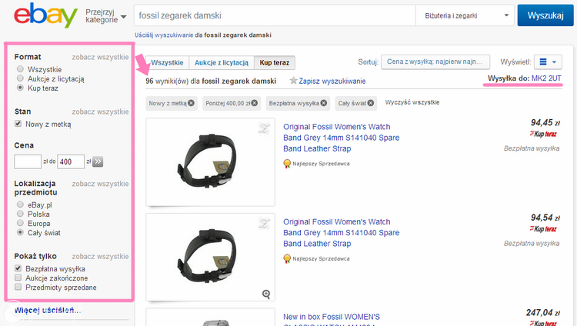The image size is (577, 326).
Task: Click the magnifier zoom icon on second watch image
Action: (266, 294)
